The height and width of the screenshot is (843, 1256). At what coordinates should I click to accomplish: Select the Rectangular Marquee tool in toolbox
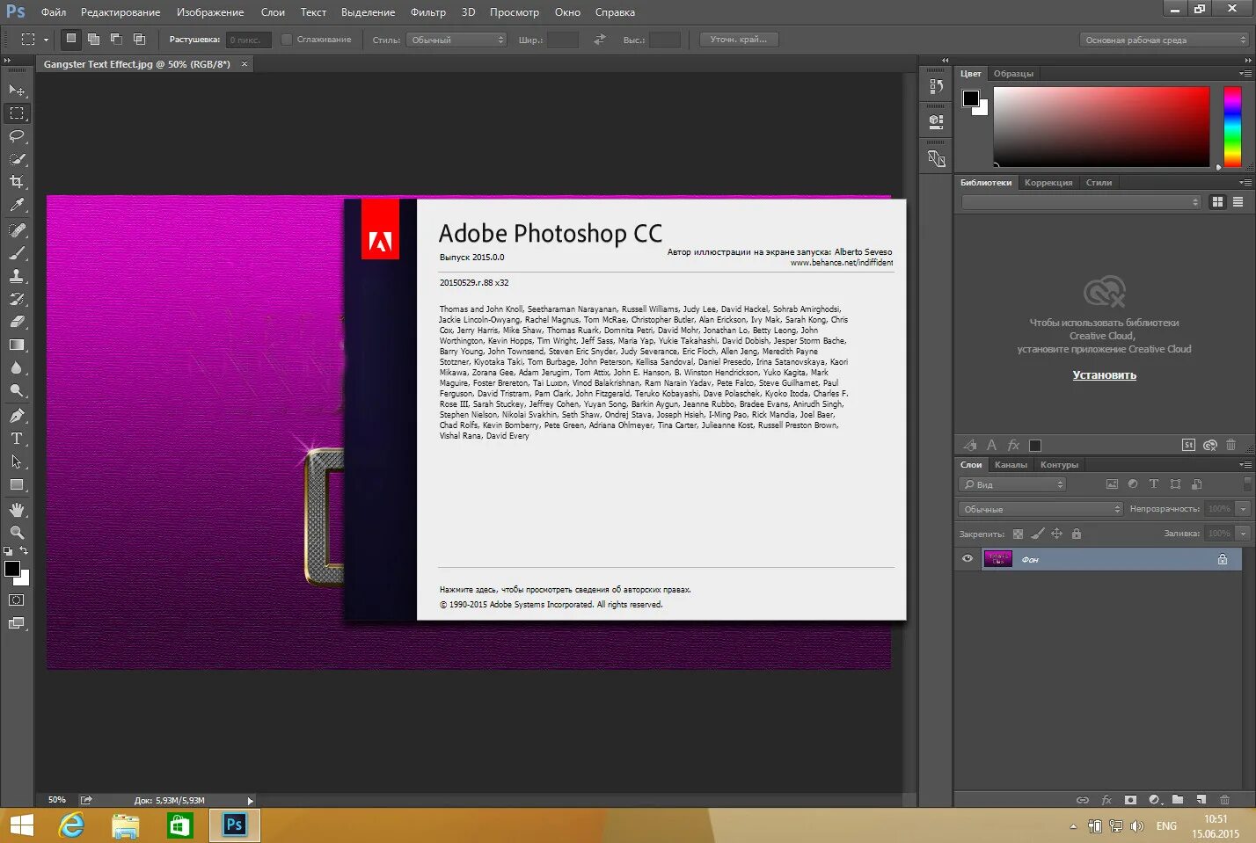coord(17,113)
